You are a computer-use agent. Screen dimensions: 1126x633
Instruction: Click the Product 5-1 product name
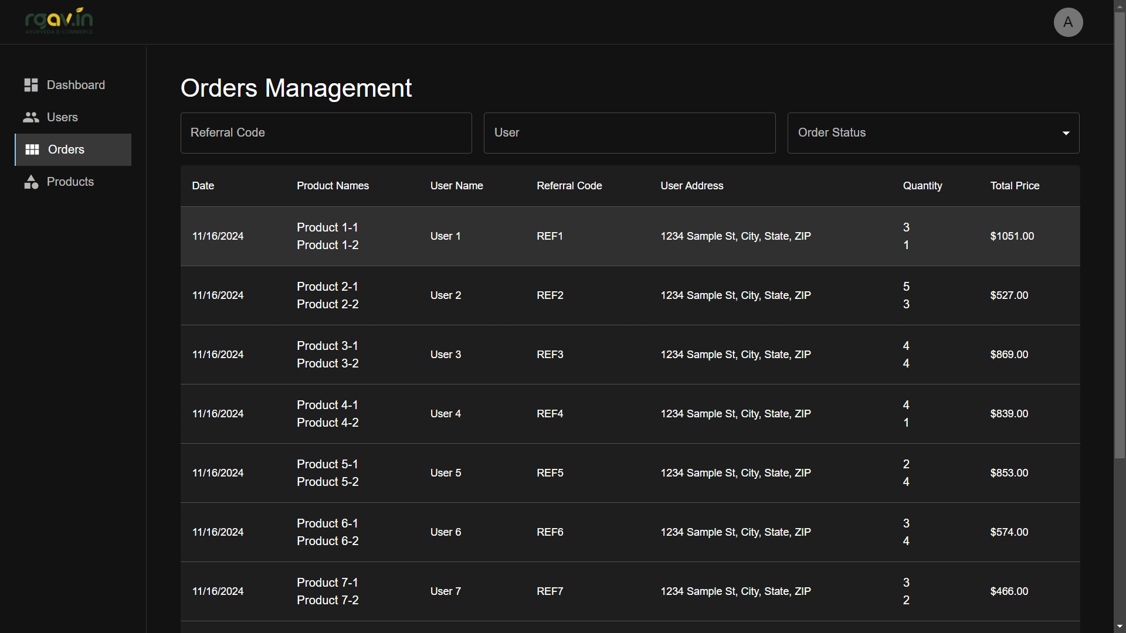327,464
